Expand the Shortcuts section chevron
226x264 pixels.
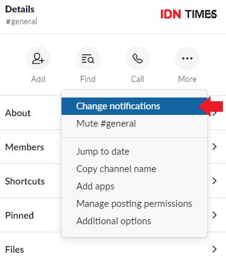[214, 181]
